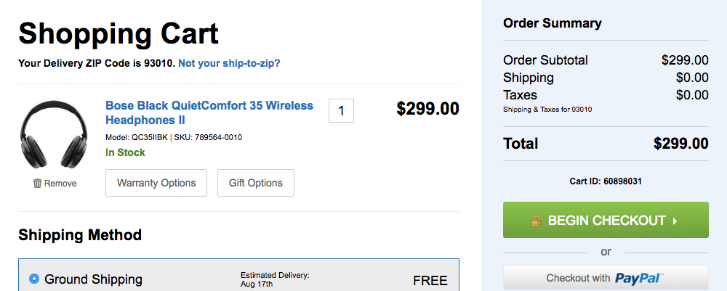Click the Cart ID number
This screenshot has height=291, width=727.
(622, 181)
